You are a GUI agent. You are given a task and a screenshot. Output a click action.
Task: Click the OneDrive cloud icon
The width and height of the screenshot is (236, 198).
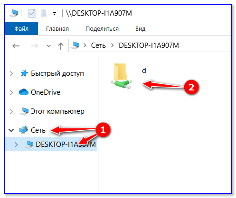click(x=24, y=92)
